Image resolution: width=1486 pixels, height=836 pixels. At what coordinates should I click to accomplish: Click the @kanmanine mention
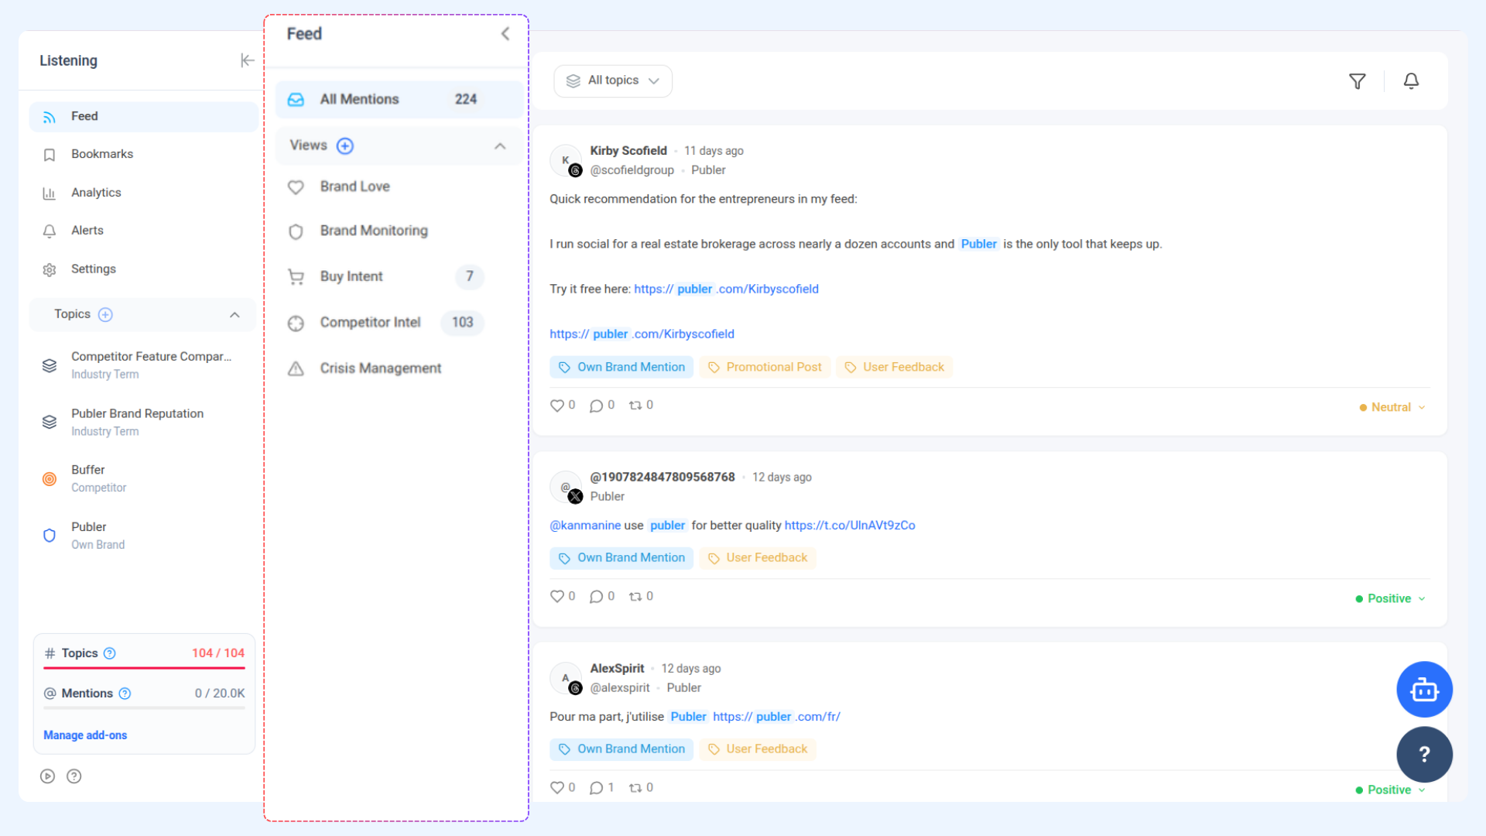(585, 525)
